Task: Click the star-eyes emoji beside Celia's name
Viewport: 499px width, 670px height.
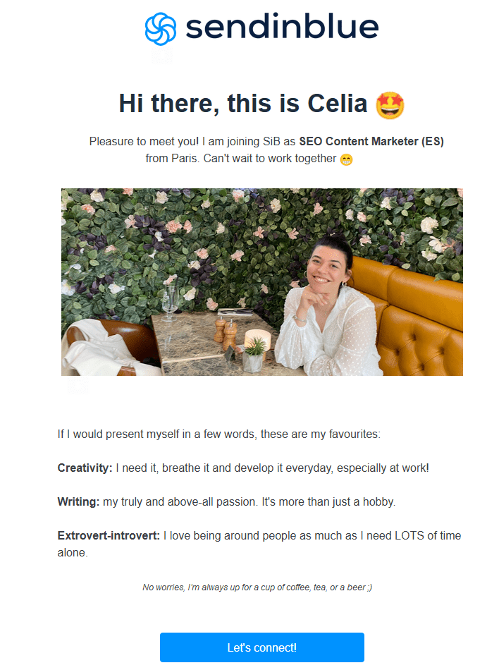Action: (390, 105)
